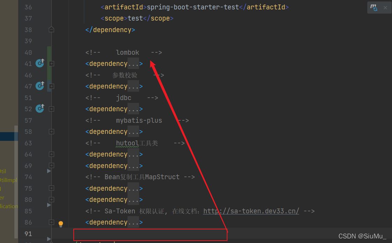392x243 pixels.
Task: Close the Maven reload popup
Action: click(385, 8)
